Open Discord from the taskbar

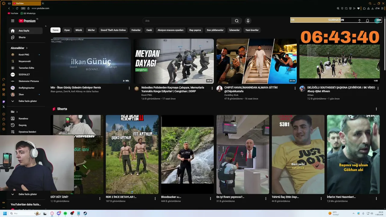[59, 213]
